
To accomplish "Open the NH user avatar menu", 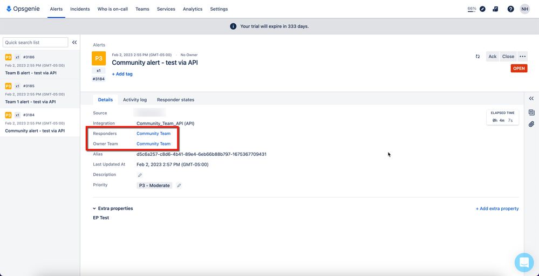I will coord(524,9).
